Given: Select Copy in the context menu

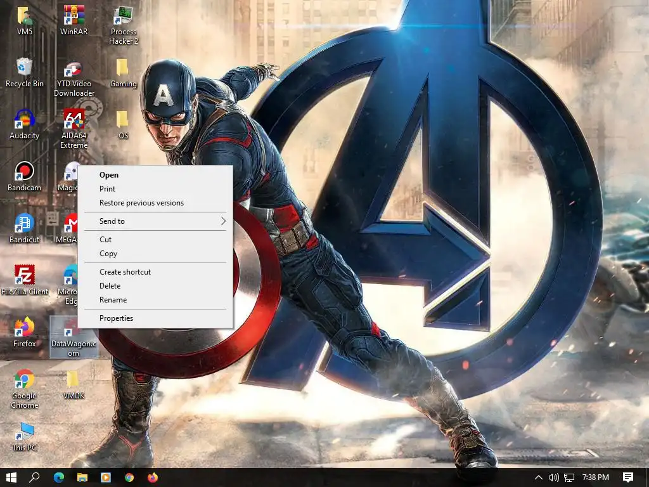Looking at the screenshot, I should pyautogui.click(x=156, y=254).
